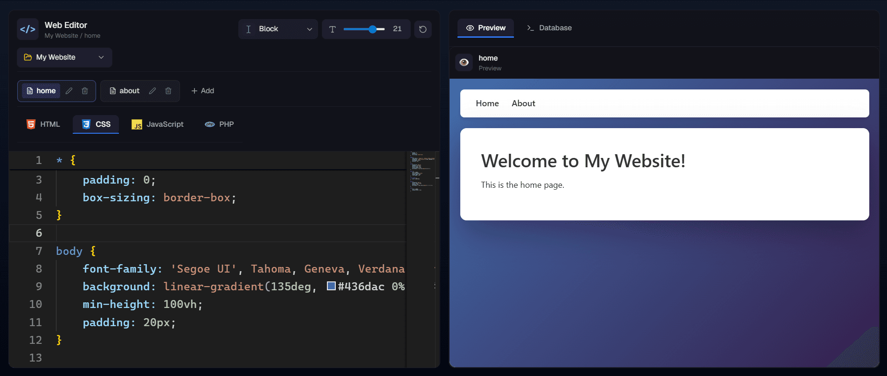Click the folder icon in My Website selector
Screen dimensions: 887x376
coord(28,57)
